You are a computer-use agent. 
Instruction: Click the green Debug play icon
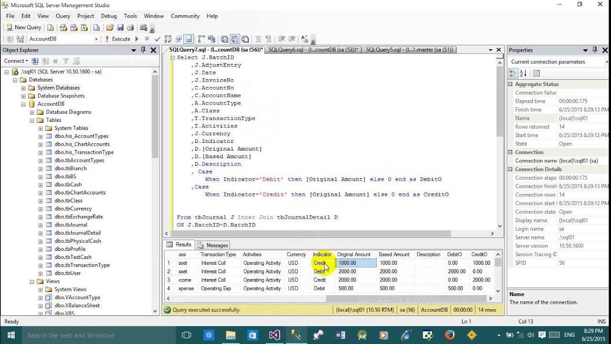[137, 39]
